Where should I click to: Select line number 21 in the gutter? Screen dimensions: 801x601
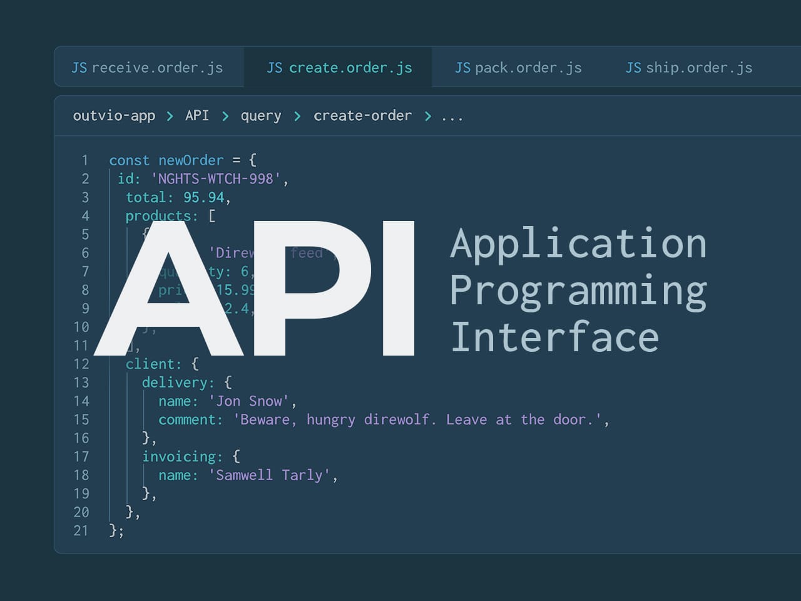[x=81, y=531]
